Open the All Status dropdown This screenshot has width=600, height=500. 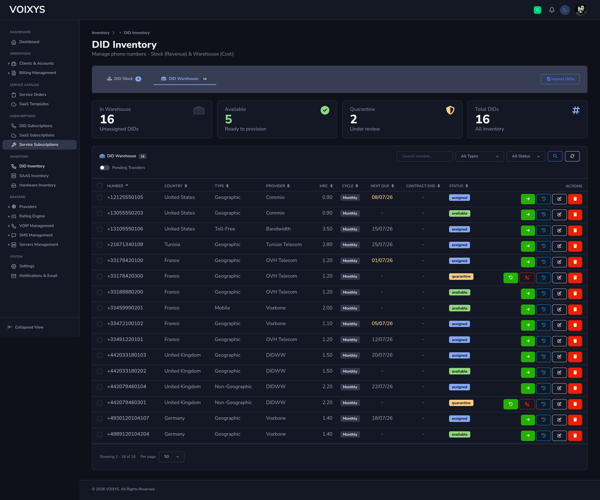(x=526, y=156)
